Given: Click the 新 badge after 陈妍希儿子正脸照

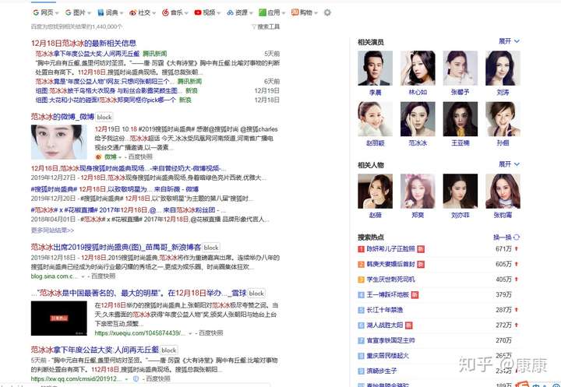Looking at the screenshot, I should (x=421, y=249).
